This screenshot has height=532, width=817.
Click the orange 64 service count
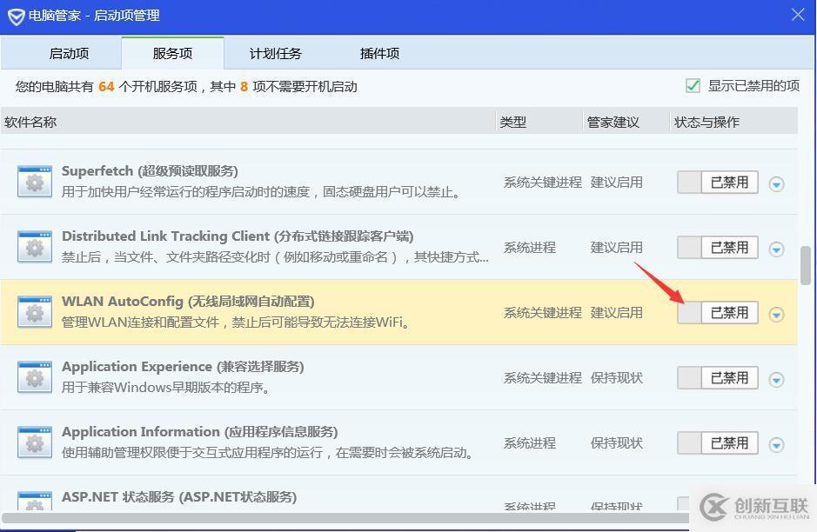(x=106, y=86)
